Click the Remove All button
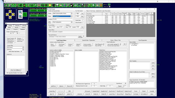Image resolution: width=175 pixels, height=98 pixels. (69, 86)
